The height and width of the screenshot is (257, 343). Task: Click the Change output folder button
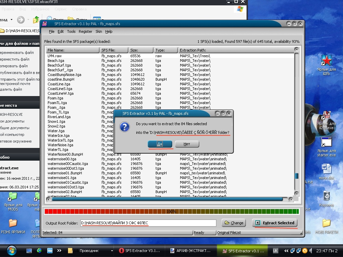coord(233,223)
